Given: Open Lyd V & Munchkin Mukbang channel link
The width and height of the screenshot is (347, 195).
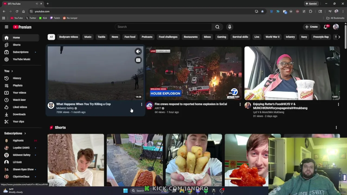Looking at the screenshot, I should coord(269,112).
